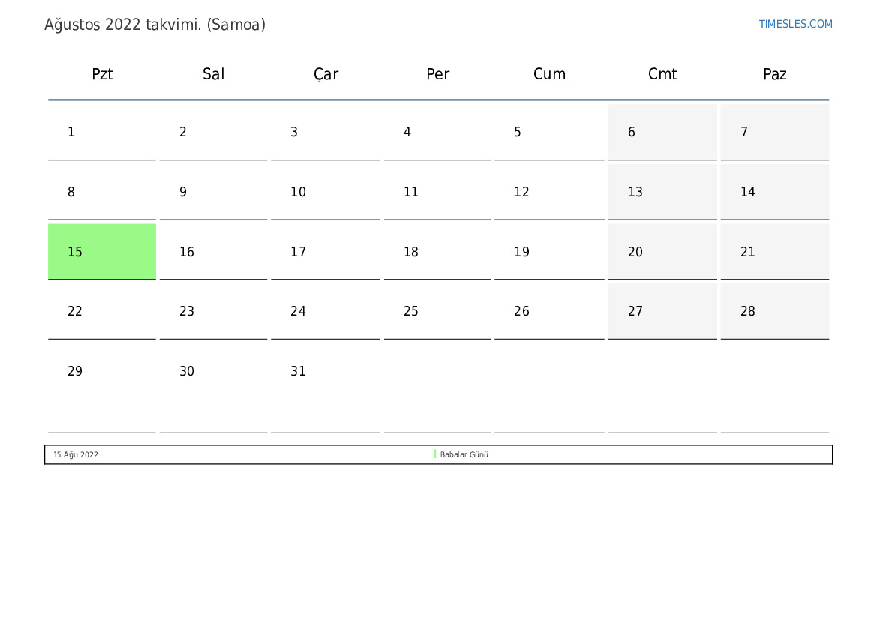Select the highlighted August 15 cell
The image size is (877, 620).
[x=102, y=252]
